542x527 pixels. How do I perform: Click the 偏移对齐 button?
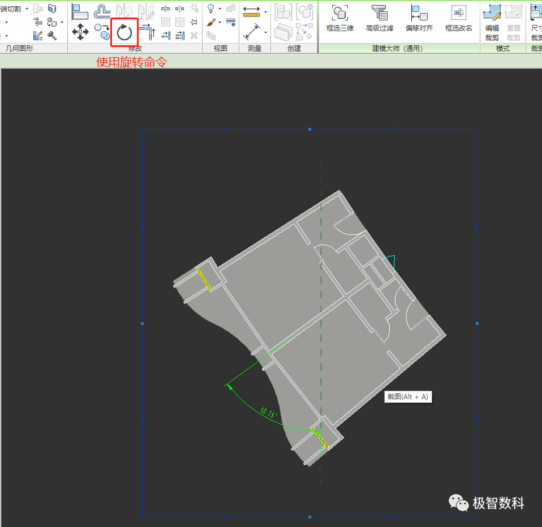pos(419,18)
